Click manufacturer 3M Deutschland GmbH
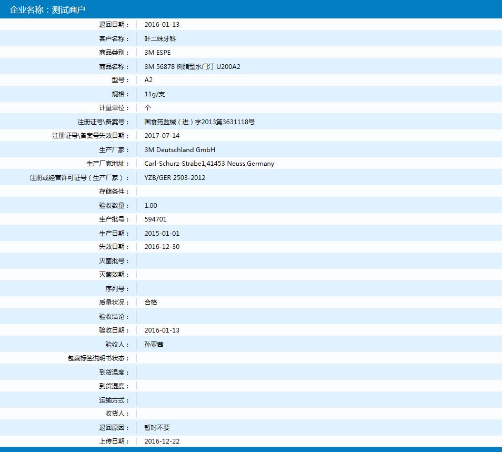The image size is (502, 452). 179,150
